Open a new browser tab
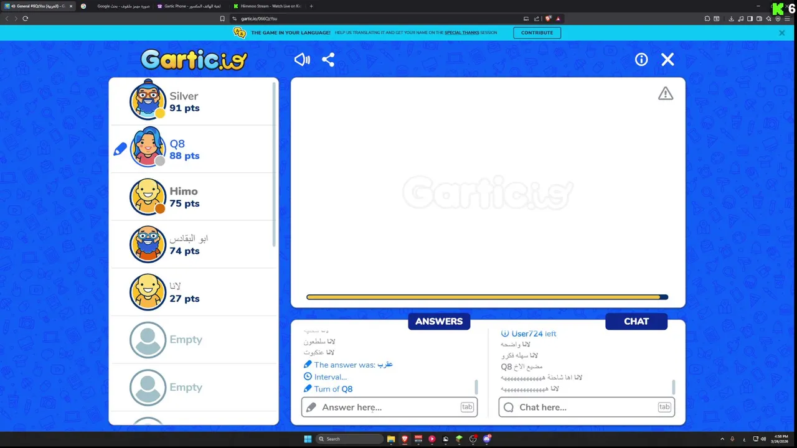Viewport: 797px width, 448px height. [x=311, y=6]
